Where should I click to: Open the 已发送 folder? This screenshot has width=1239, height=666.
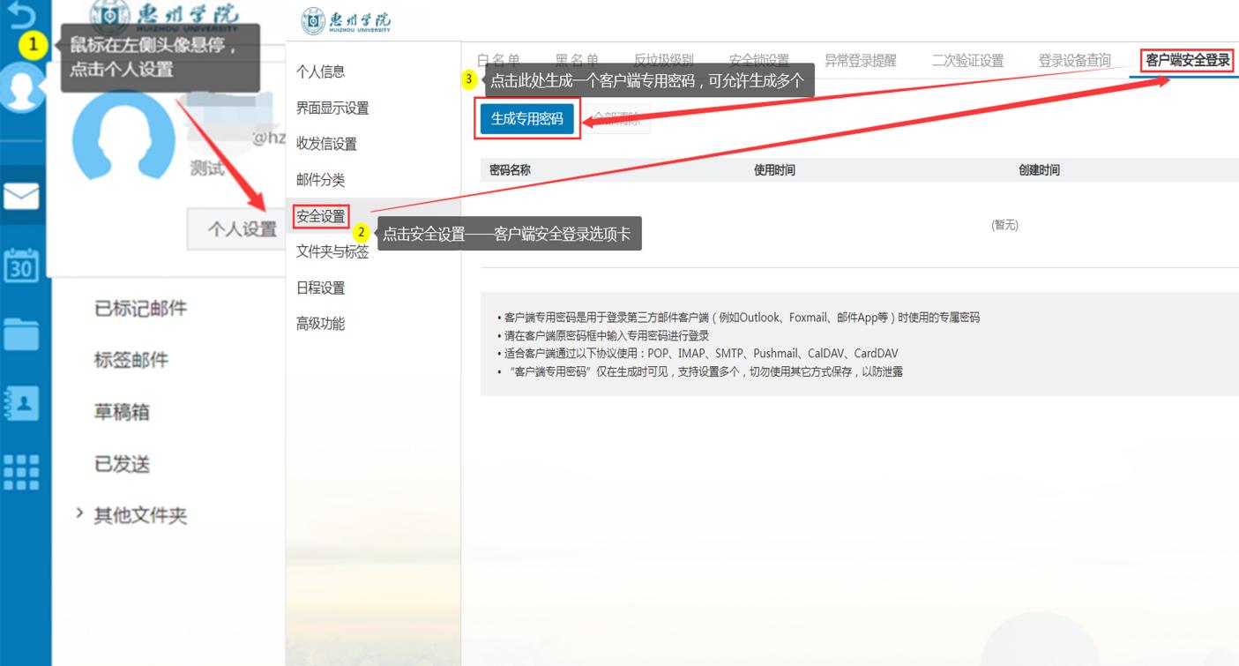pos(122,464)
